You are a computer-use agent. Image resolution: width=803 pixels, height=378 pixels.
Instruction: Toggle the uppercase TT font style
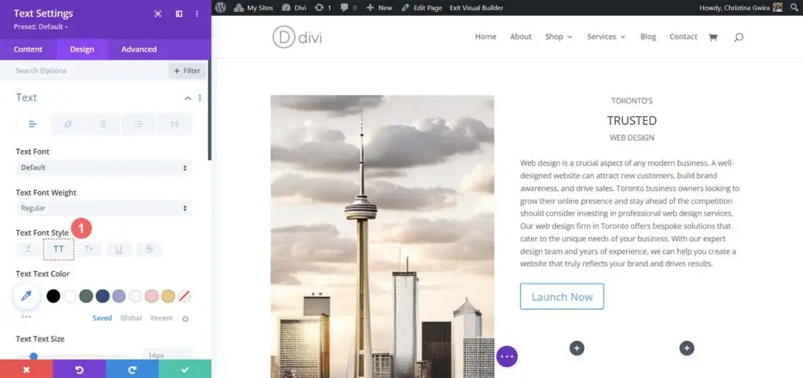click(x=59, y=249)
